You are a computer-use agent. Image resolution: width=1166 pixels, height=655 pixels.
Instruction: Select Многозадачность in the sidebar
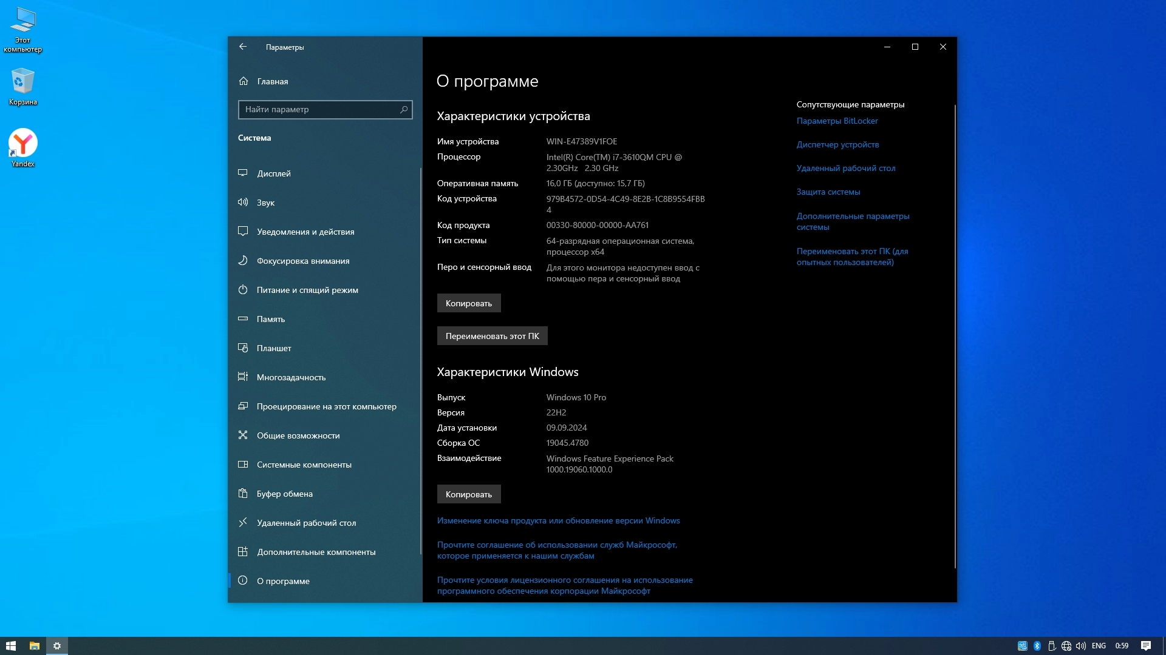tap(291, 377)
